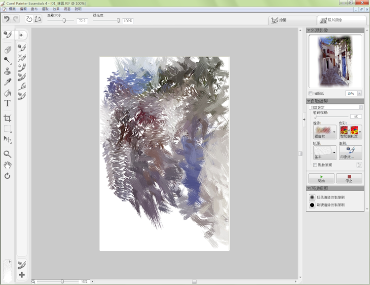Select the Eyedropper tool
The width and height of the screenshot is (370, 285).
[x=7, y=82]
